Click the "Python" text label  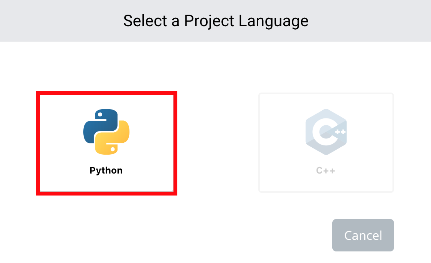106,171
